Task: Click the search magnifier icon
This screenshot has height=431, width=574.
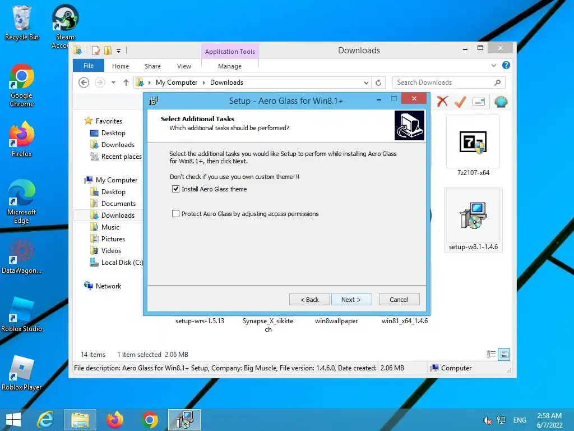Action: (498, 82)
